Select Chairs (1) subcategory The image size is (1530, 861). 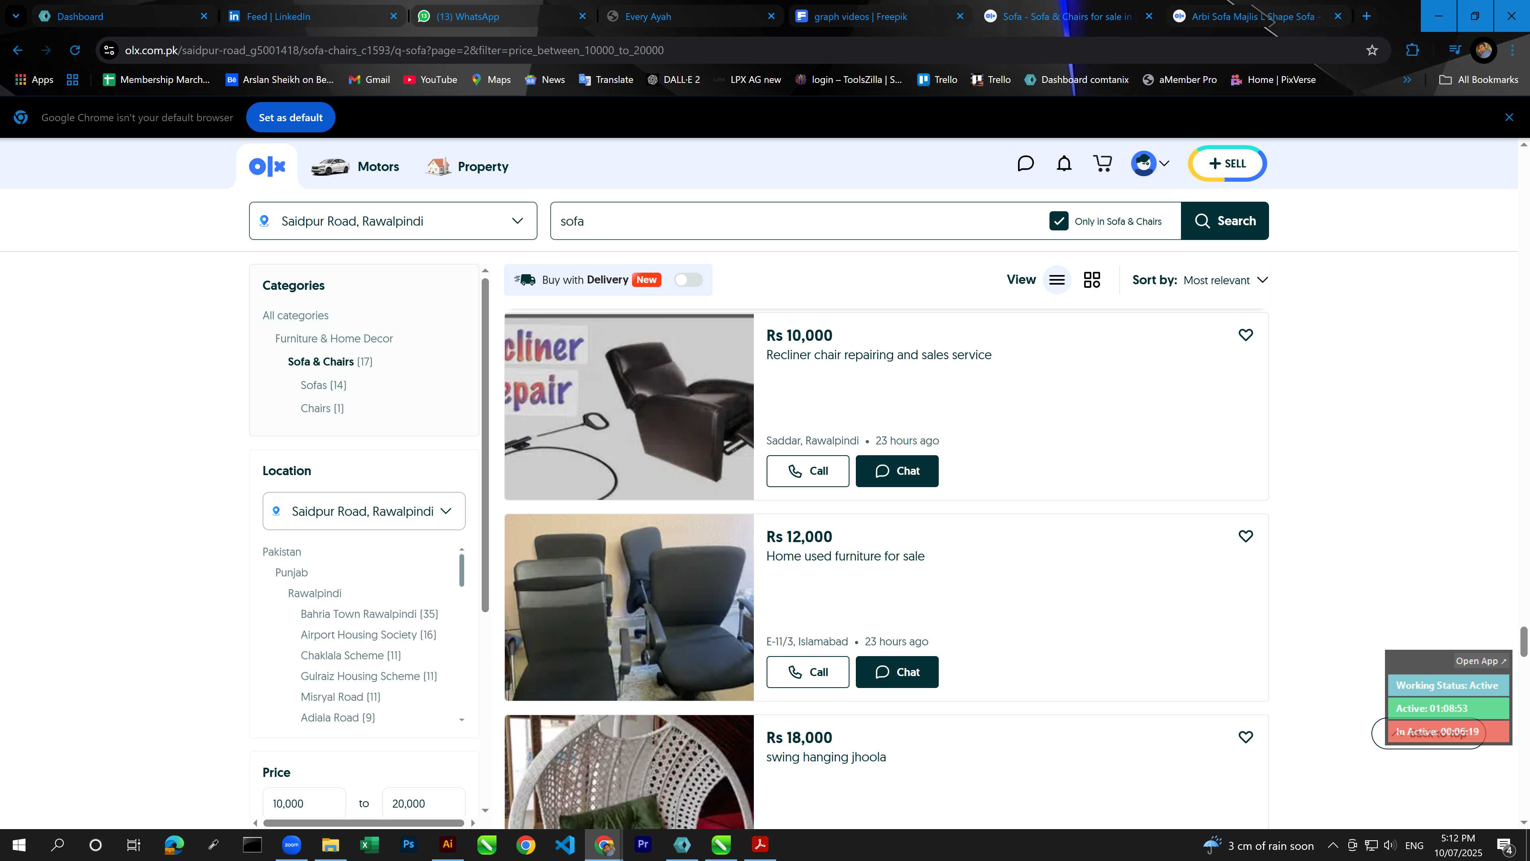click(322, 408)
